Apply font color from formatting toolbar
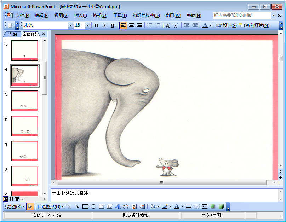286x222 pixels. (x=205, y=25)
